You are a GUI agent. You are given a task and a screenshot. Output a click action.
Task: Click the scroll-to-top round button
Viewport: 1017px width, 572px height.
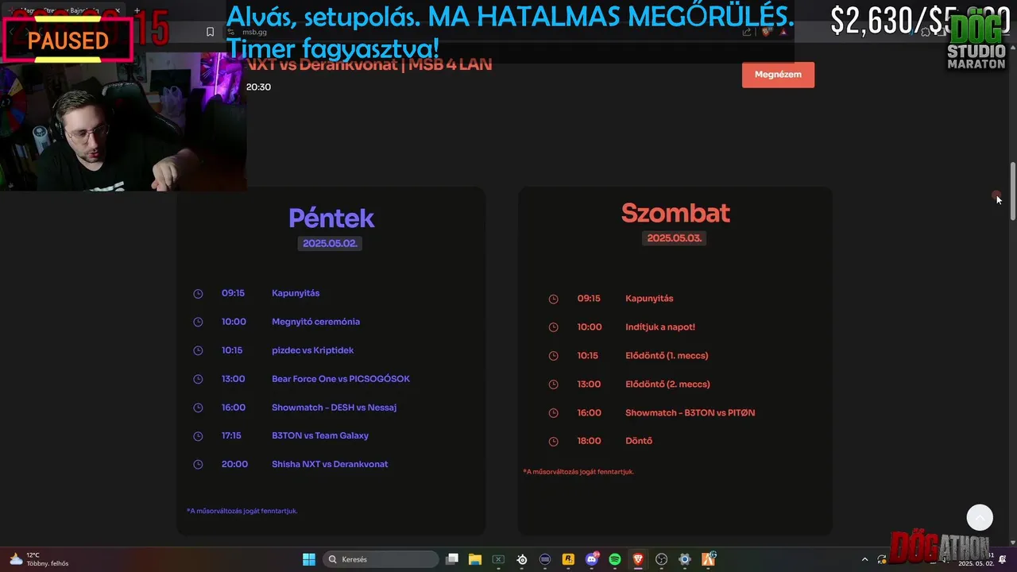[x=980, y=517]
